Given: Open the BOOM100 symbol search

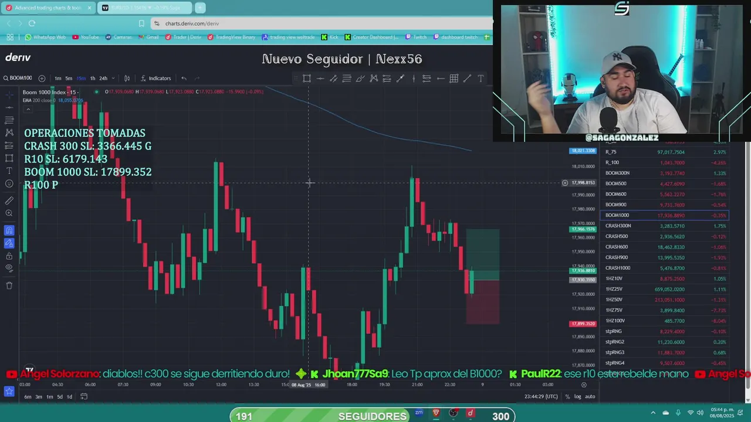Looking at the screenshot, I should [18, 78].
